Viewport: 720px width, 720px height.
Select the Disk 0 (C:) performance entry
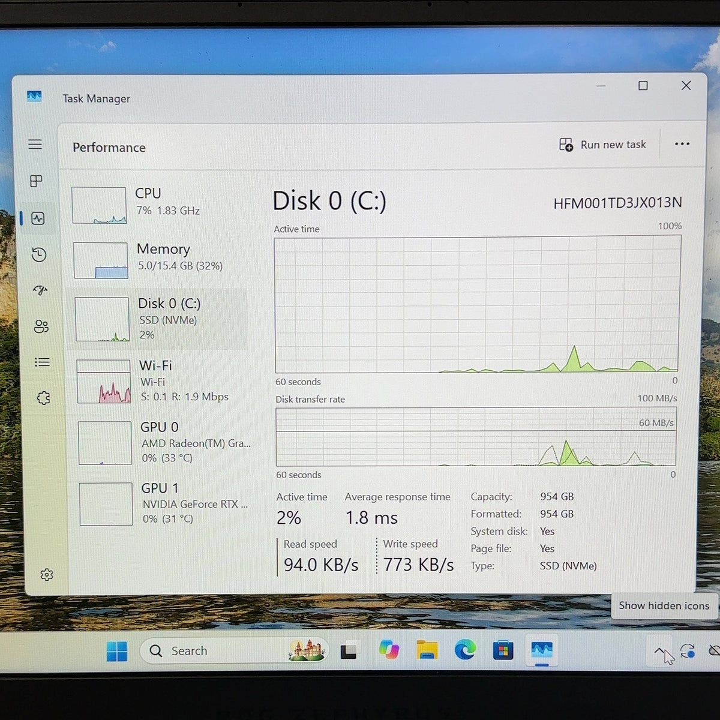158,319
